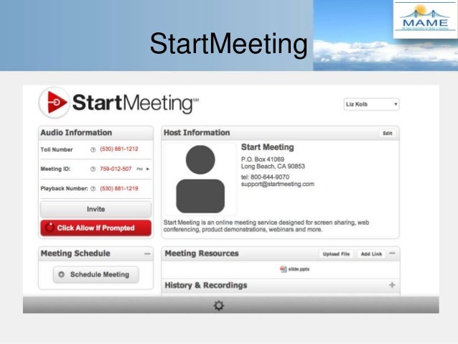Click the Start Meeting host name
The width and height of the screenshot is (458, 344).
click(x=267, y=147)
